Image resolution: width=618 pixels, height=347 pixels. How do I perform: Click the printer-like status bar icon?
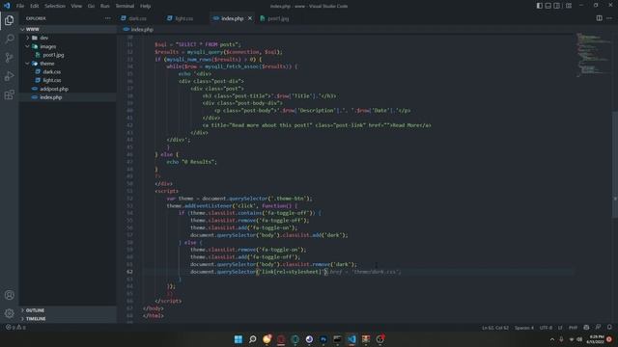click(586, 328)
